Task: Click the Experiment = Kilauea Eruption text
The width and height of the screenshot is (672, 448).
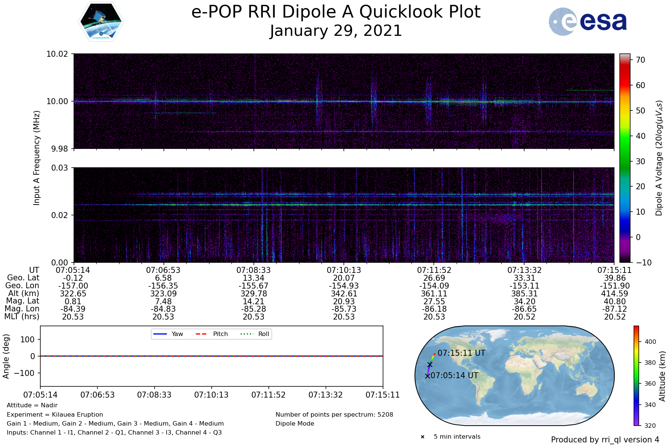Action: 55,414
